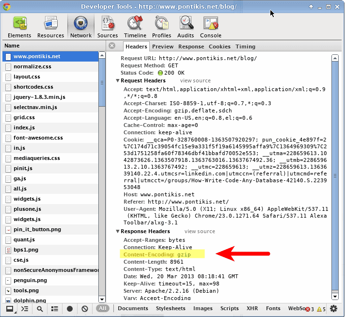Switch to the Headers tab
This screenshot has width=345, height=317.
pos(136,47)
